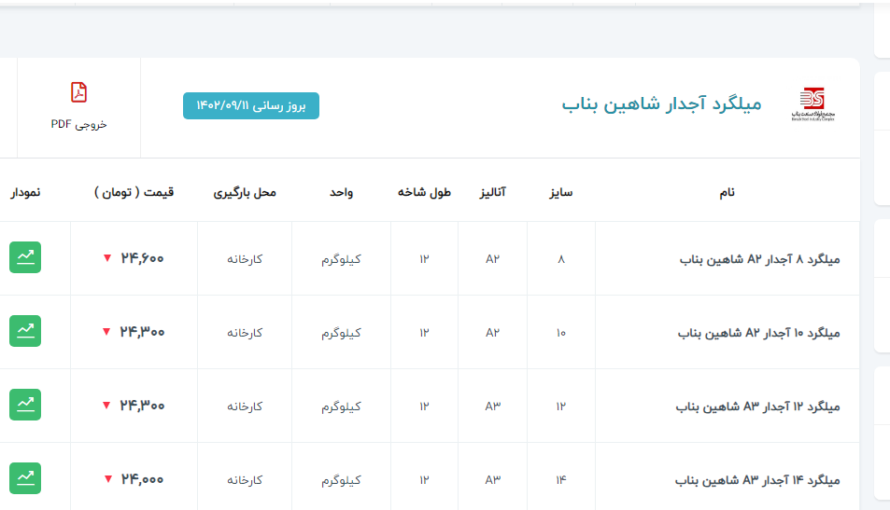Open the میلگرد آجدار شاهین بناب title
Screen dimensions: 890x510
click(x=661, y=103)
